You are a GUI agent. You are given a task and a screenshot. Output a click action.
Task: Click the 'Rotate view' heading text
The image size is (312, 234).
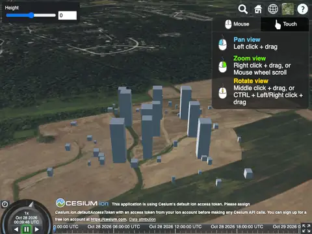click(251, 81)
